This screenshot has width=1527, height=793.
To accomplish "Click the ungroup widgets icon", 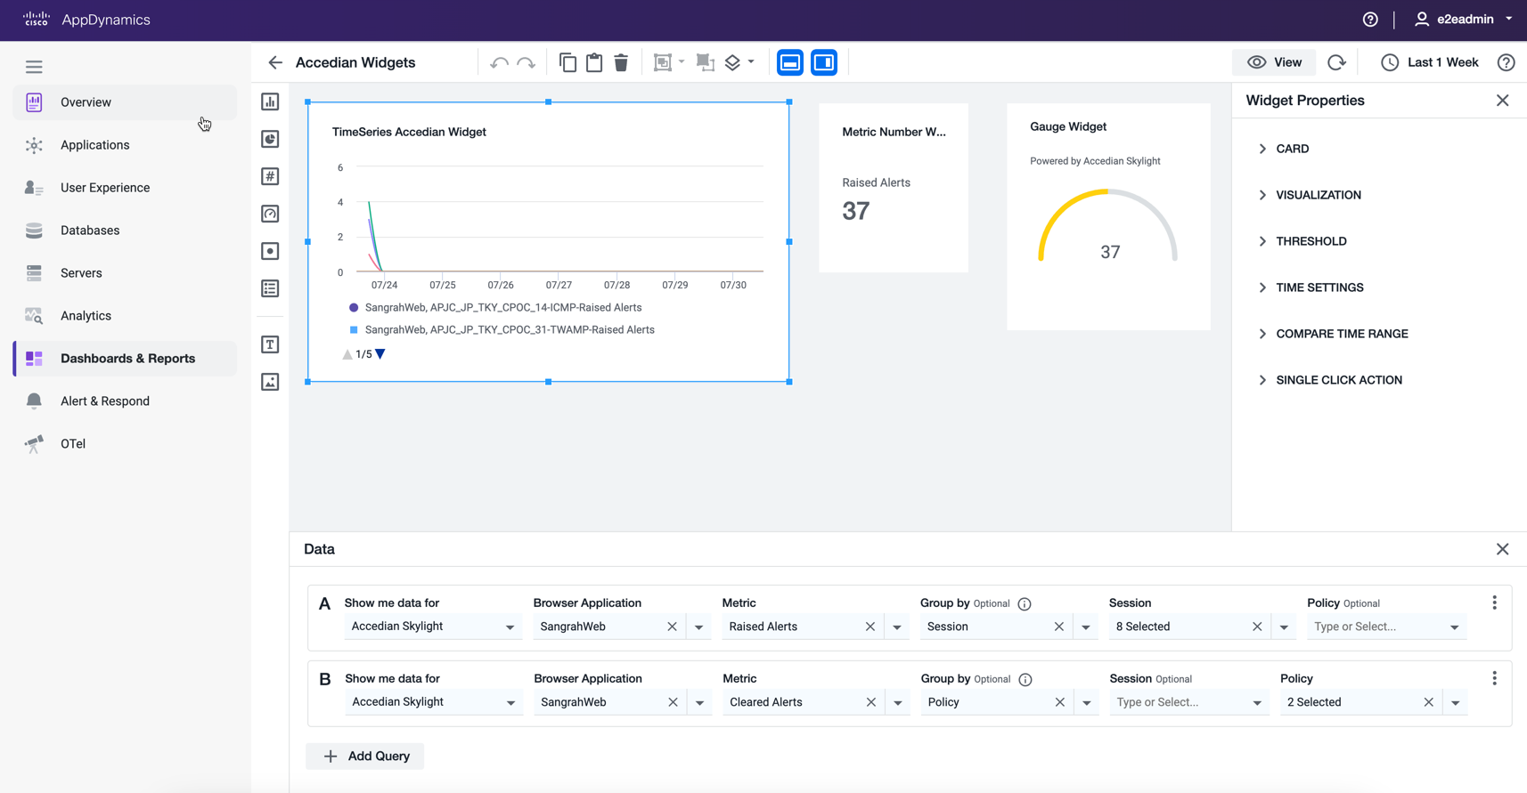I will [x=705, y=62].
